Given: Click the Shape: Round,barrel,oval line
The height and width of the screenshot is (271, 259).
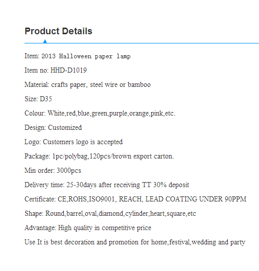Looking at the screenshot, I should point(110,214).
